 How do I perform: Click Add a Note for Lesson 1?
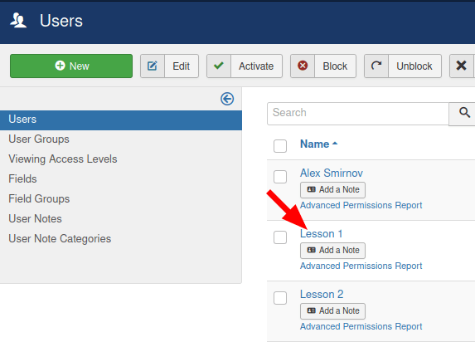(332, 251)
